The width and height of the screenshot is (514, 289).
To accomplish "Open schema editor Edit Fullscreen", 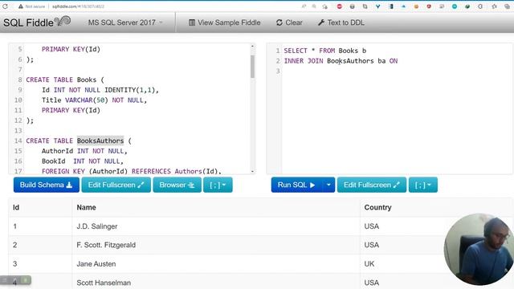I will (x=116, y=185).
